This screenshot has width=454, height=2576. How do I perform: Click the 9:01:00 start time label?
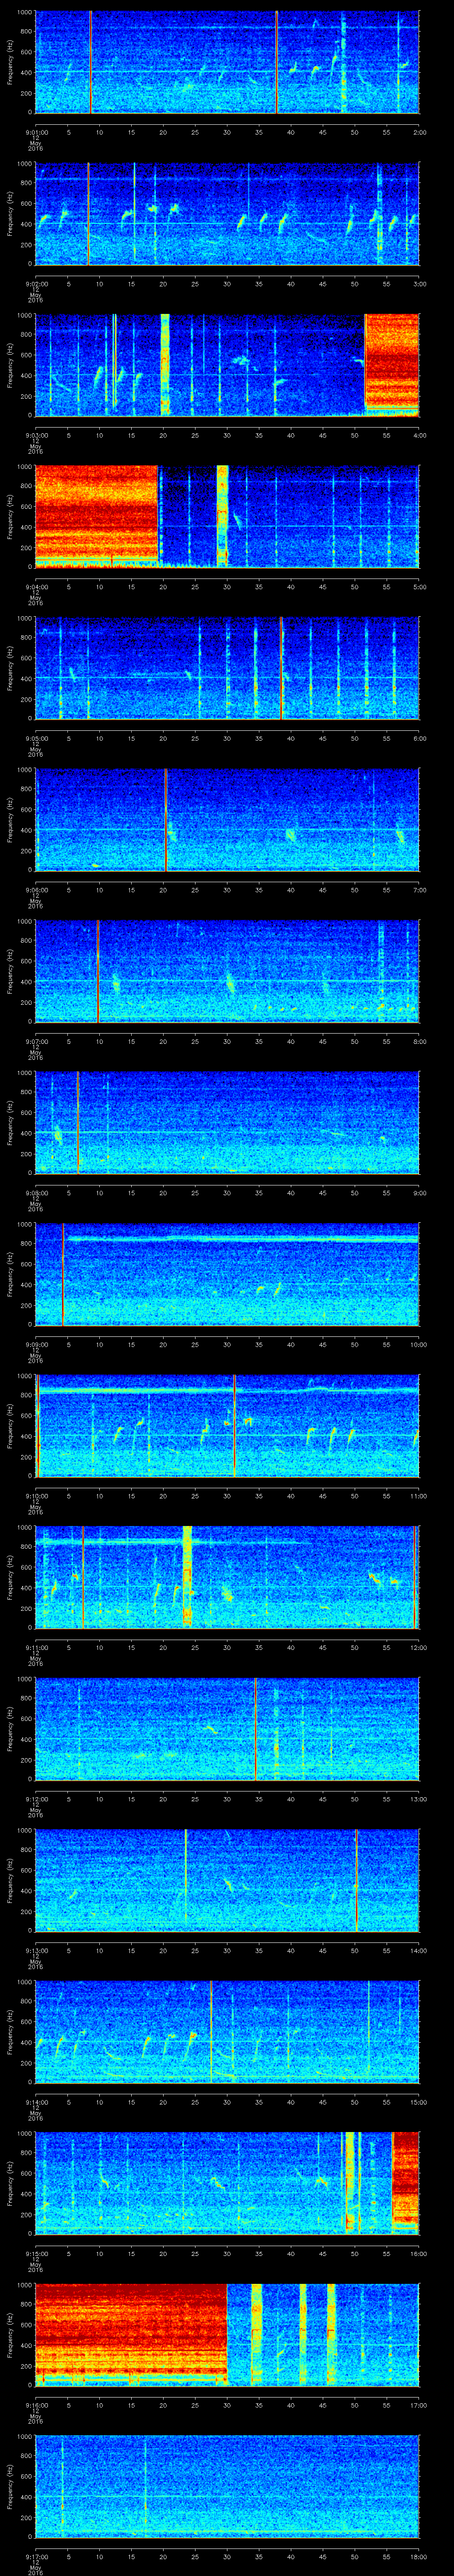[36, 131]
